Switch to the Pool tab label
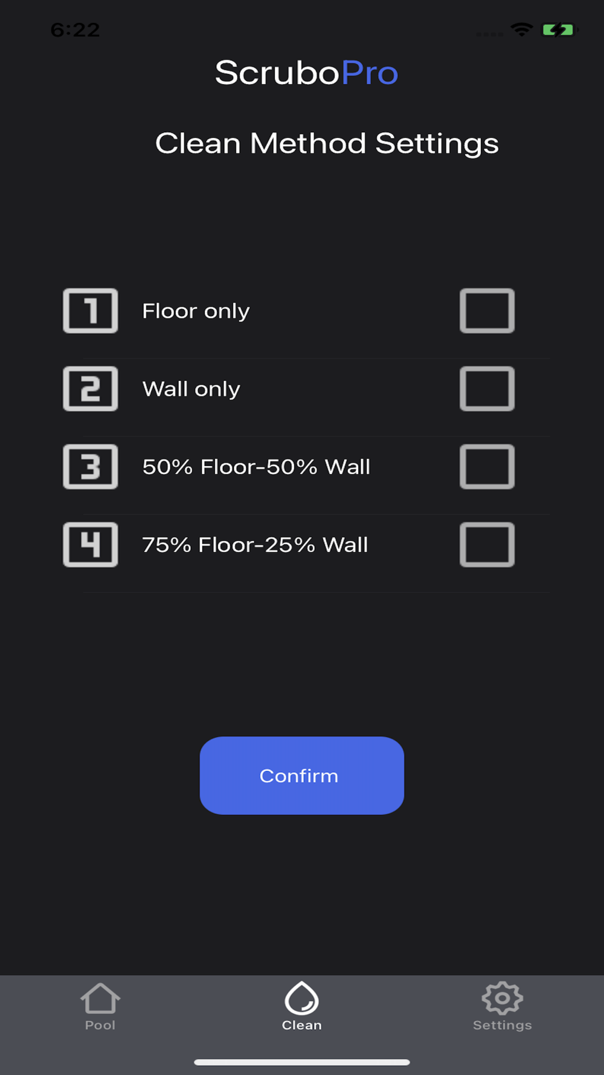This screenshot has height=1075, width=604. pyautogui.click(x=100, y=1025)
